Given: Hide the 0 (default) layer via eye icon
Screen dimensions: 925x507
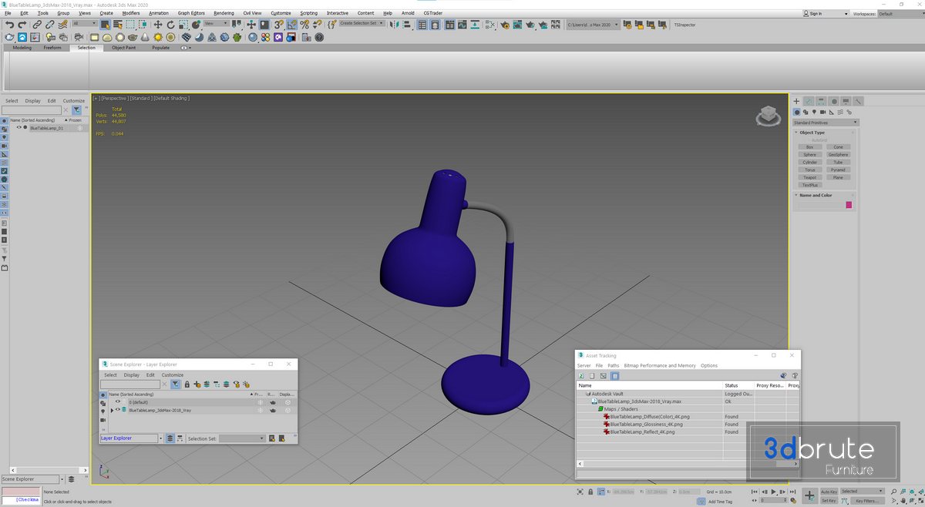Looking at the screenshot, I should click(x=118, y=401).
